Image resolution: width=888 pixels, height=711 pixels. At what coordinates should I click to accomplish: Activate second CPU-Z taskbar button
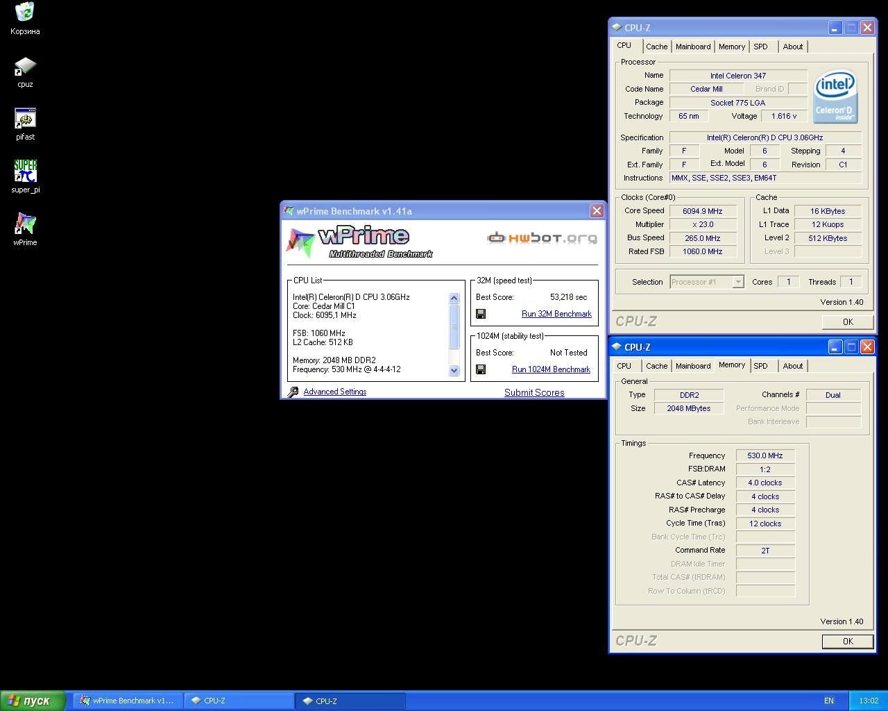pos(350,701)
